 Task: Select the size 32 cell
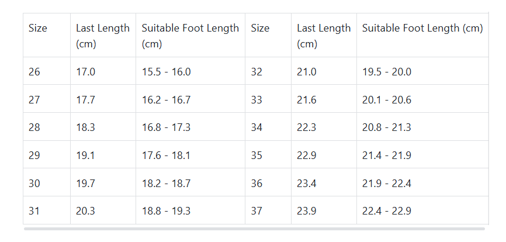click(257, 72)
